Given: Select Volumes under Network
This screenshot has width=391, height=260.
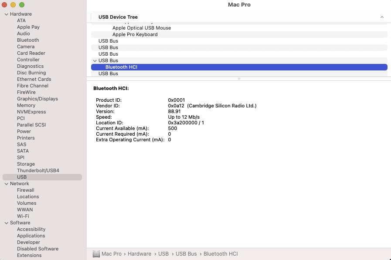Looking at the screenshot, I should [x=27, y=203].
